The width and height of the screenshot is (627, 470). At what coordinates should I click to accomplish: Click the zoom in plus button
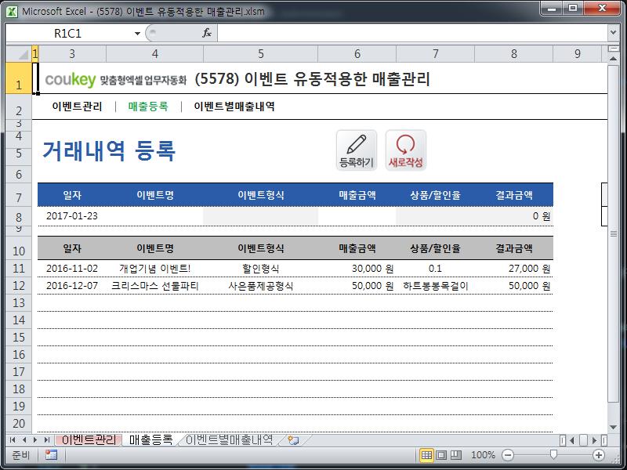click(x=599, y=455)
